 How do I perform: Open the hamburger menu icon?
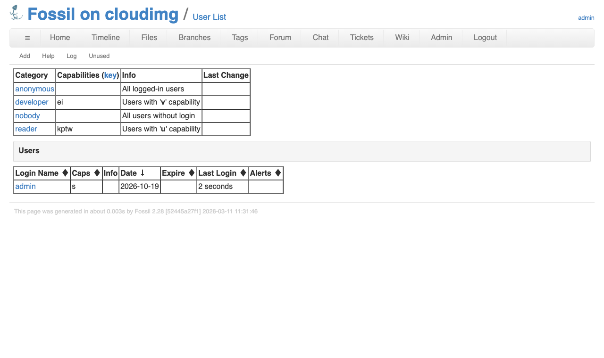(x=27, y=38)
